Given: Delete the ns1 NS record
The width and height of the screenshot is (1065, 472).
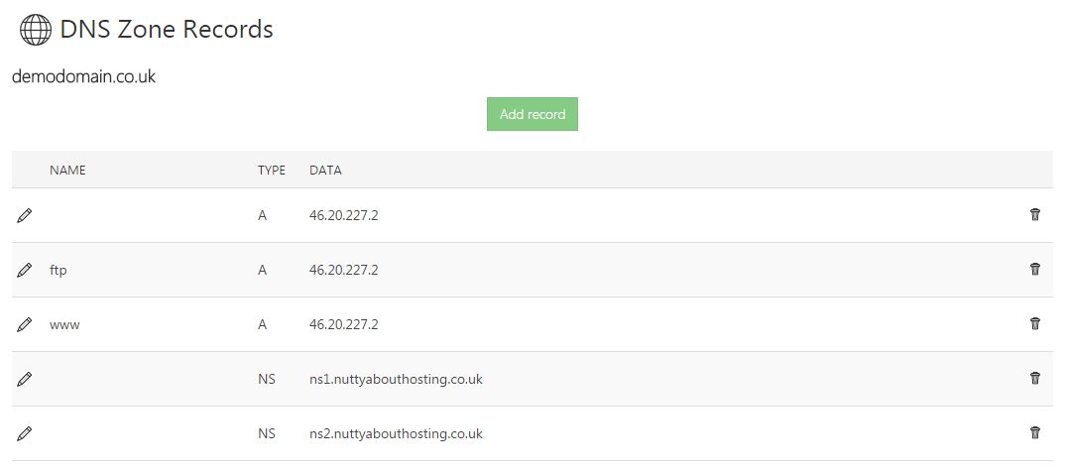Looking at the screenshot, I should (1035, 378).
